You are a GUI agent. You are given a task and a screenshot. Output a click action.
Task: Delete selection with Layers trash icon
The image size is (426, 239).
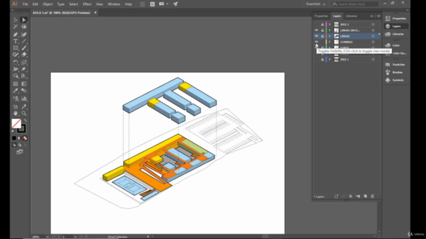[373, 197]
